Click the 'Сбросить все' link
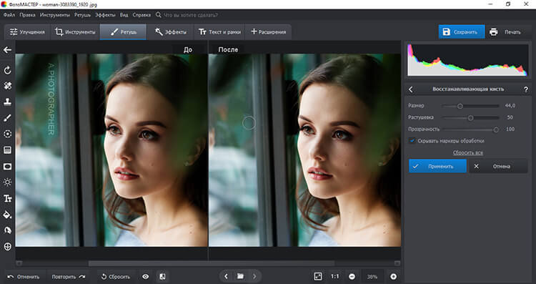The width and height of the screenshot is (536, 284). click(x=468, y=152)
